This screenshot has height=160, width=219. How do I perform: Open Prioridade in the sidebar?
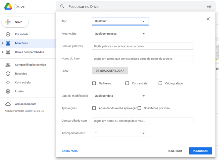pos(22,34)
